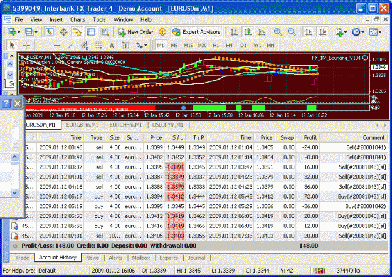392x277 pixels.
Task: Toggle the Chart Shift icon
Action: (323, 32)
